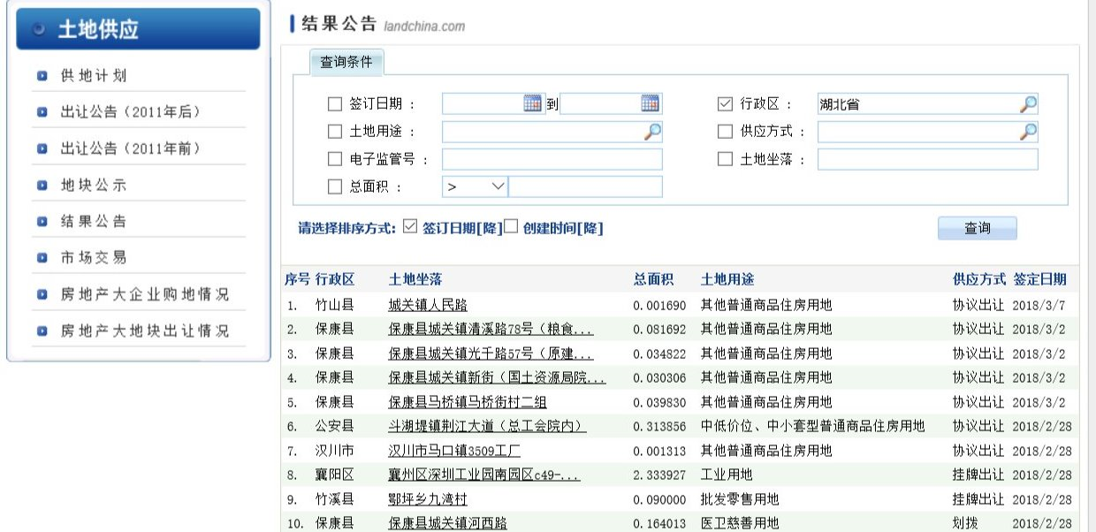
Task: Open the 城关镇人民路 land record link
Action: click(x=428, y=305)
